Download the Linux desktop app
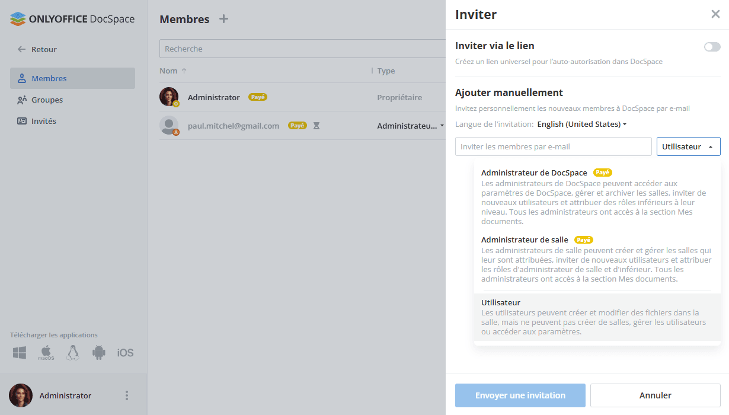 (72, 352)
